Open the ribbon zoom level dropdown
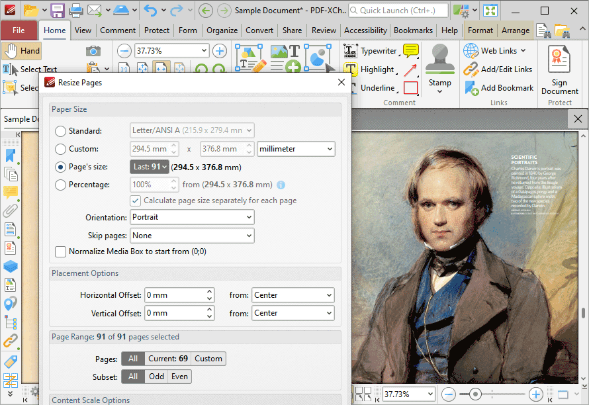The height and width of the screenshot is (405, 589). coord(204,50)
